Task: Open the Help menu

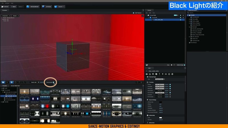Action: point(12,3)
